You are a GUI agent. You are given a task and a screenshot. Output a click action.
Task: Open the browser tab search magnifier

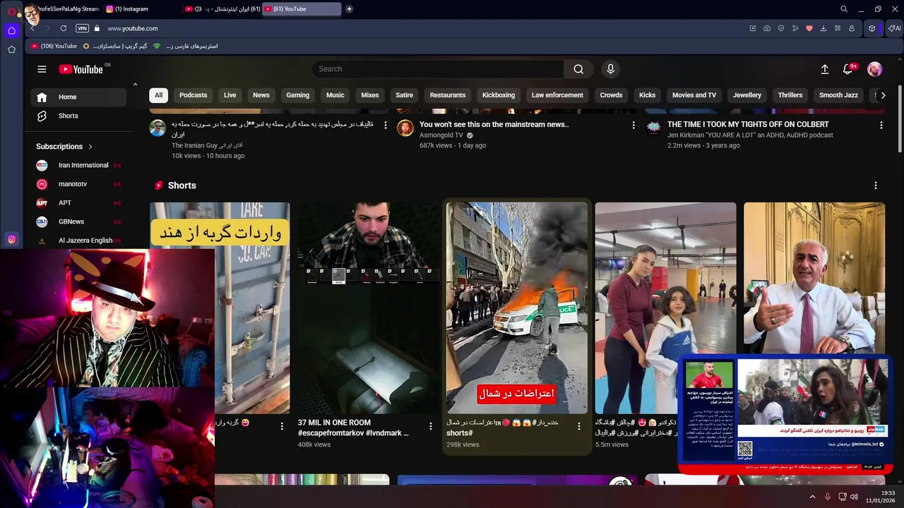click(844, 9)
